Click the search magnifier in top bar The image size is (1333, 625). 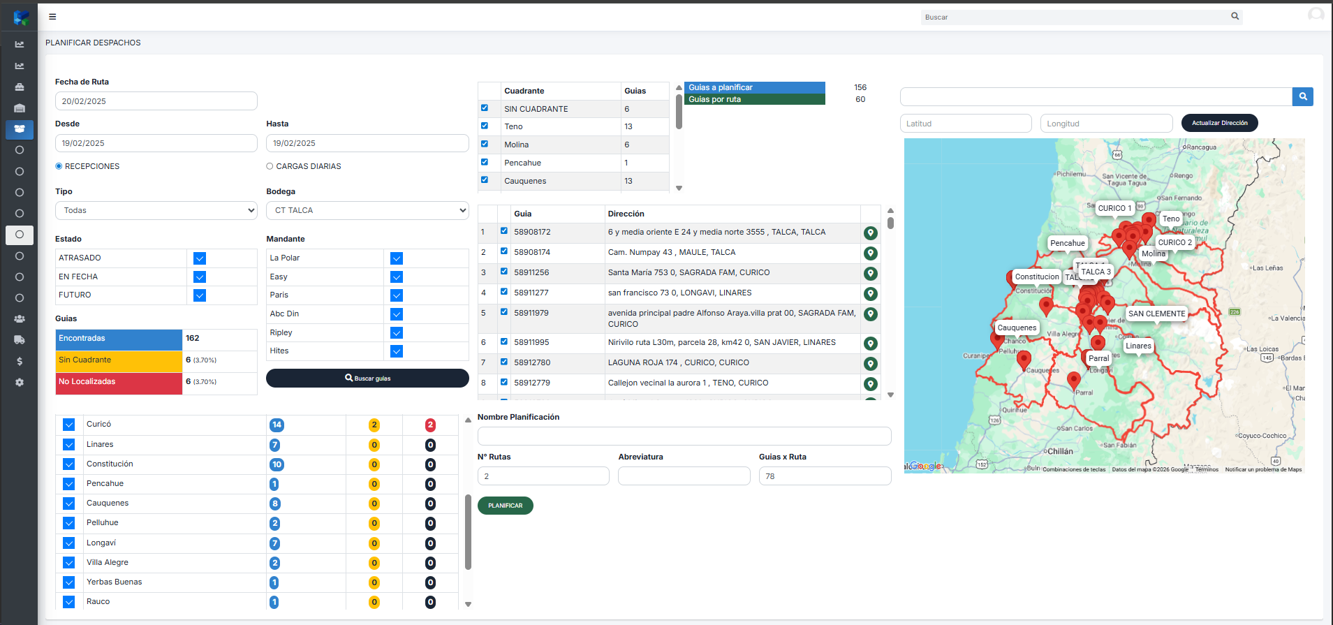(x=1235, y=16)
